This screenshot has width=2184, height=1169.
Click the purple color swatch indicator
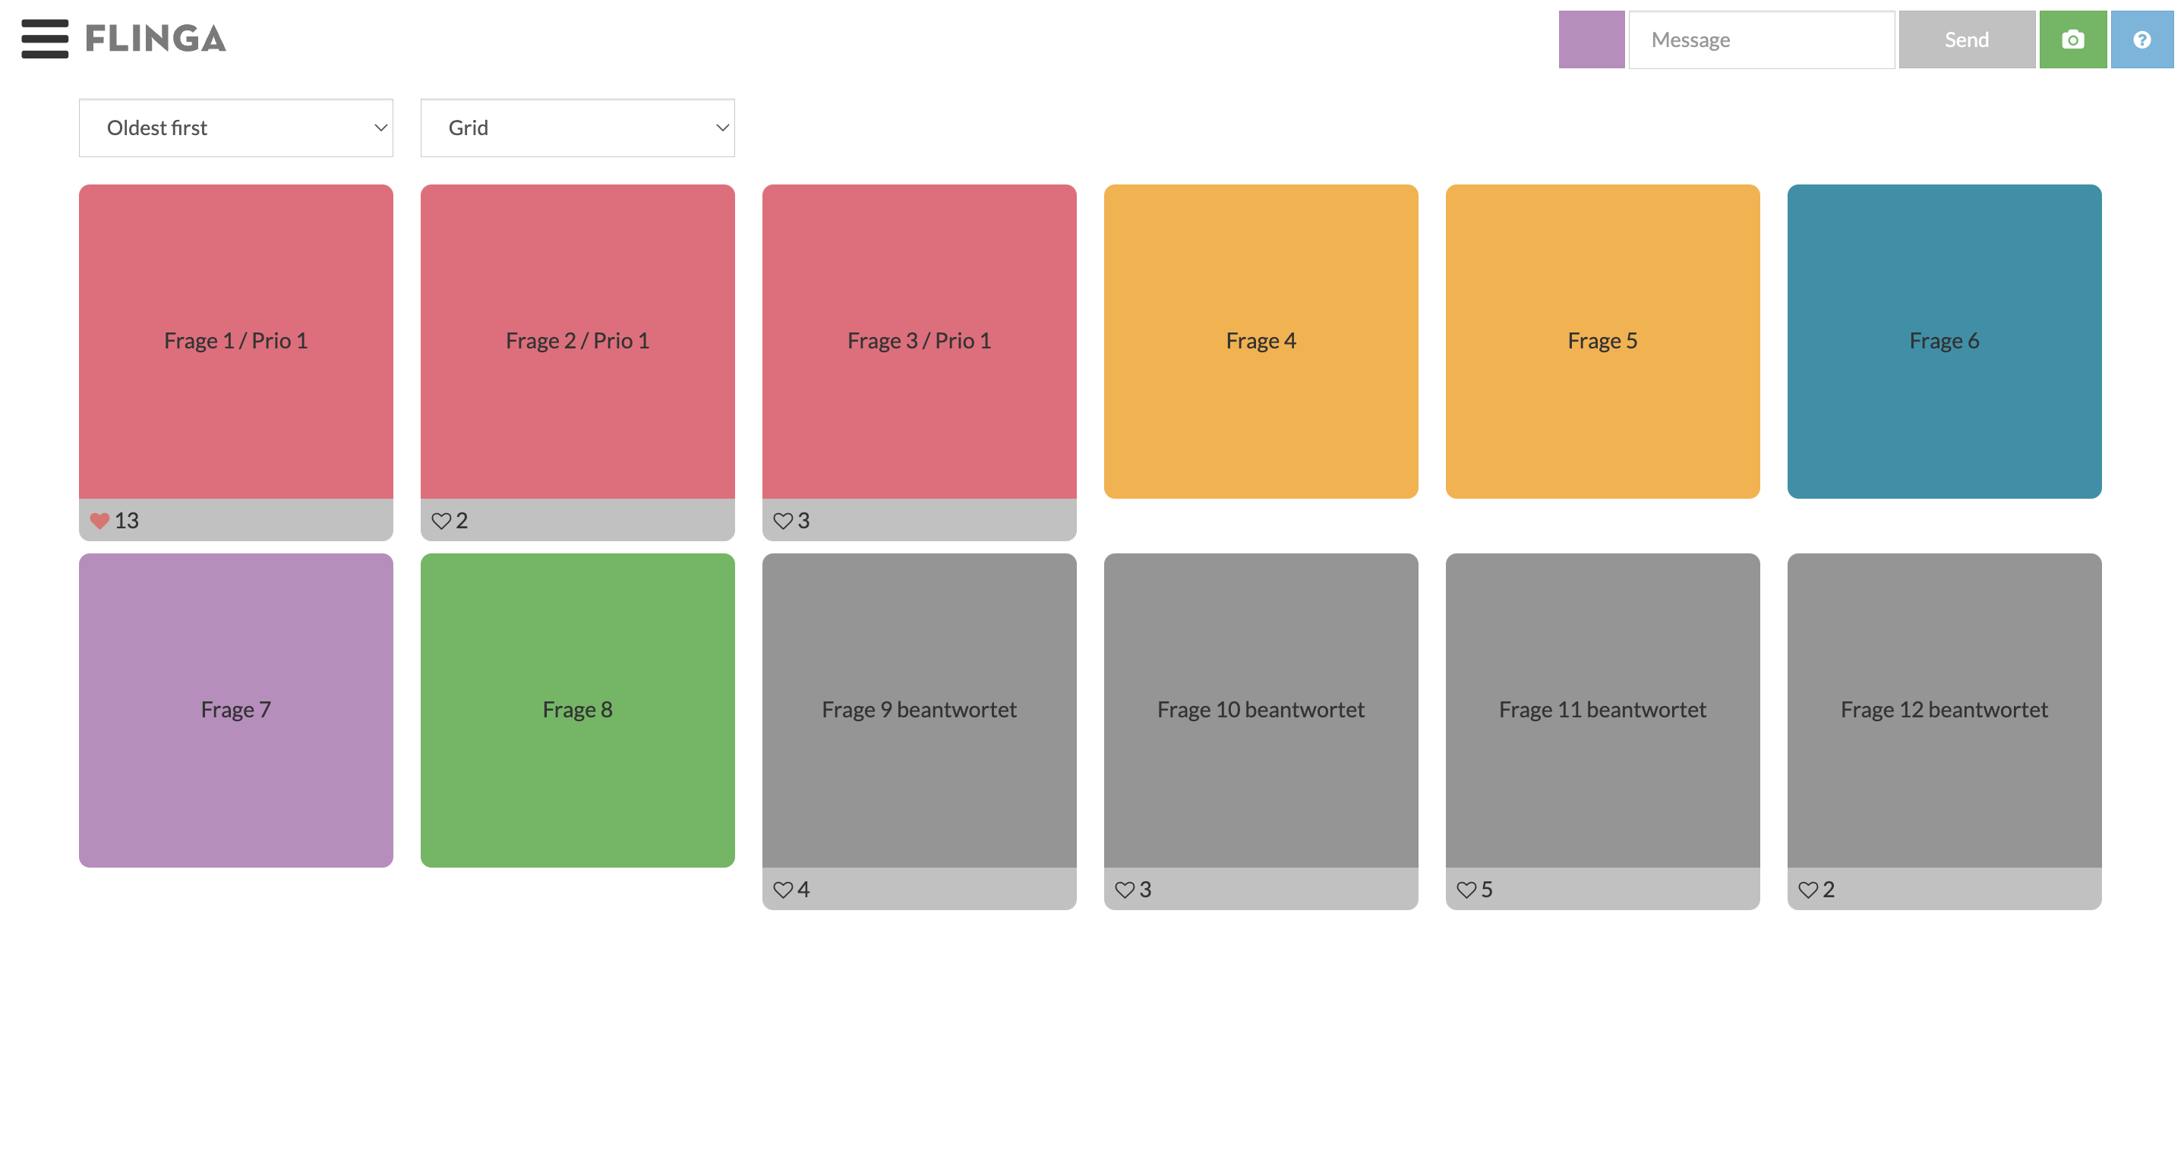(1590, 39)
